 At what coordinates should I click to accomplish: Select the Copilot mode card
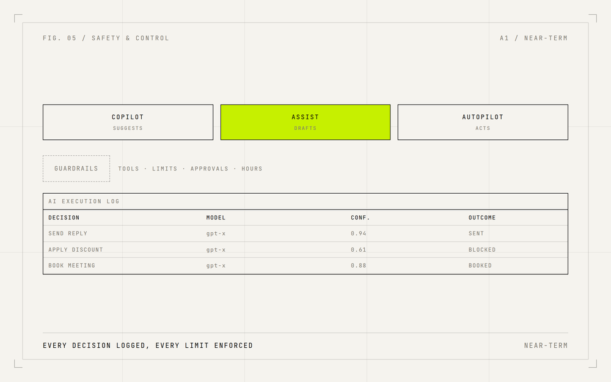click(x=128, y=122)
